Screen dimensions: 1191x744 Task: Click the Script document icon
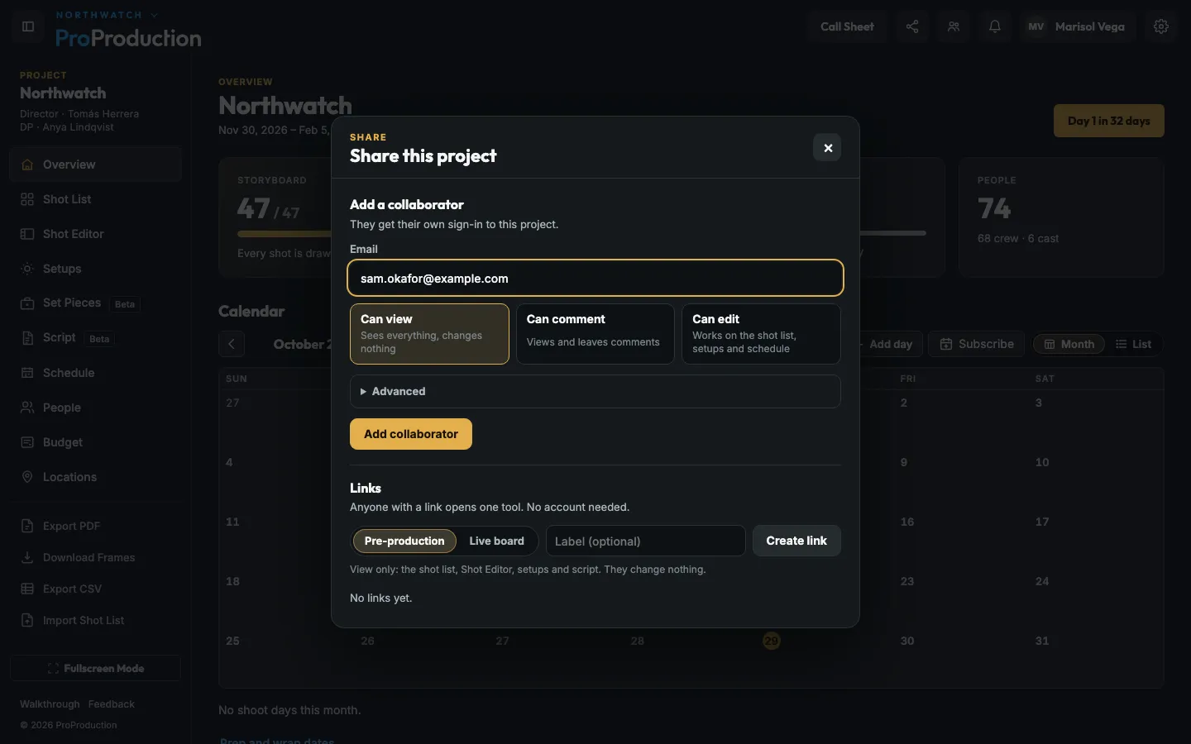[27, 338]
